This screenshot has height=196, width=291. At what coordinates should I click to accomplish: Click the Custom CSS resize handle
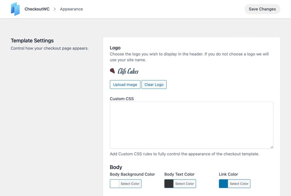pyautogui.click(x=271, y=146)
